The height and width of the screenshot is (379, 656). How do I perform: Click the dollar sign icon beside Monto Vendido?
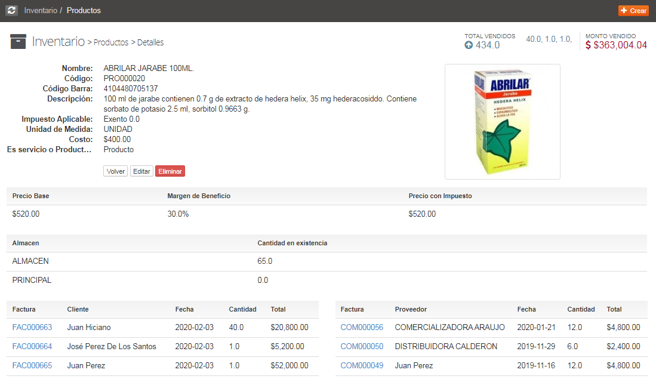pos(589,44)
